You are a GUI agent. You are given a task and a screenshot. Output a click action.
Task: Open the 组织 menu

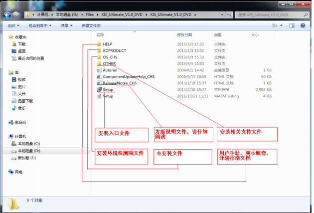pos(13,25)
